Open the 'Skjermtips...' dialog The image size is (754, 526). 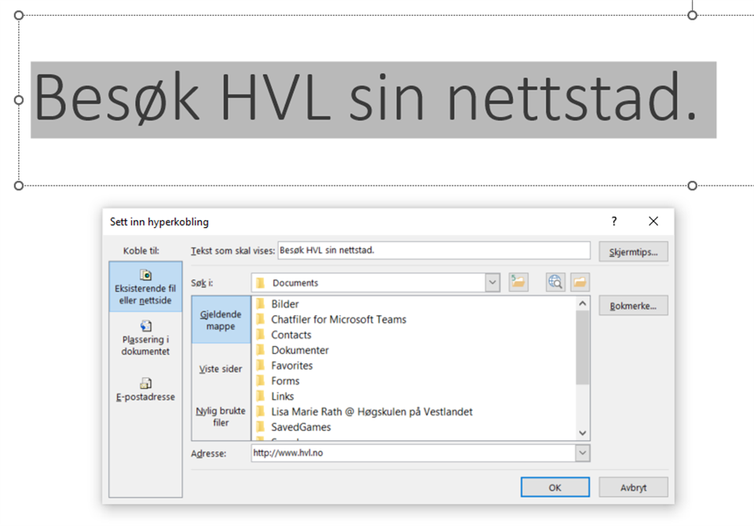[633, 252]
